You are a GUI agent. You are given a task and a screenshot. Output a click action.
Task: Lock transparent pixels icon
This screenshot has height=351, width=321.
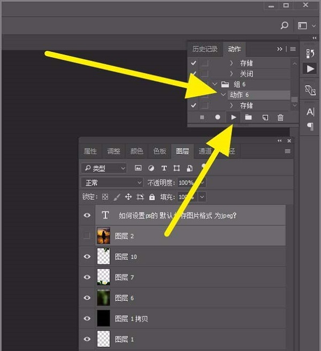[105, 197]
